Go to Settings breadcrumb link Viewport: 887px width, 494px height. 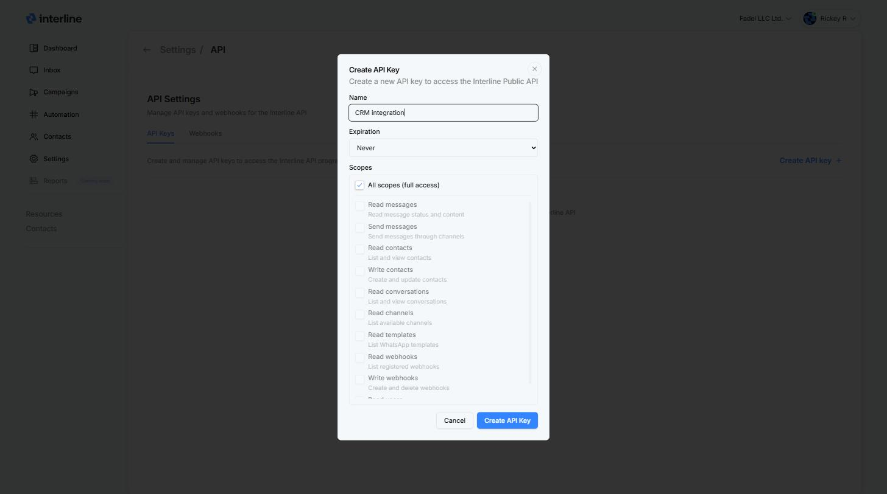(178, 50)
